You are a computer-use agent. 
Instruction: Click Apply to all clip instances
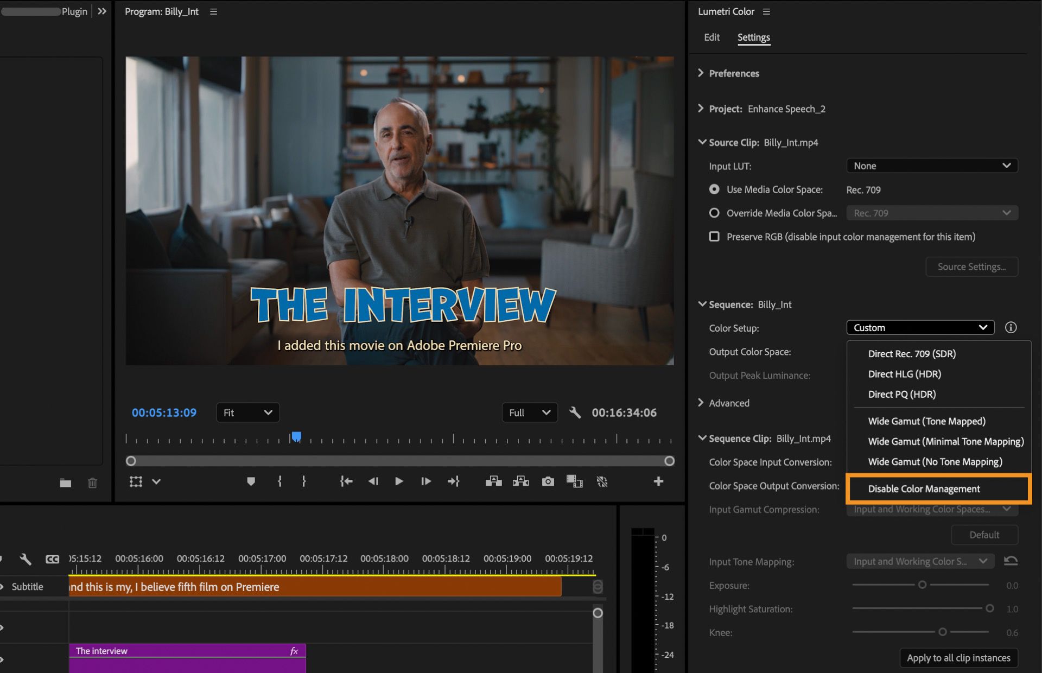pyautogui.click(x=959, y=658)
